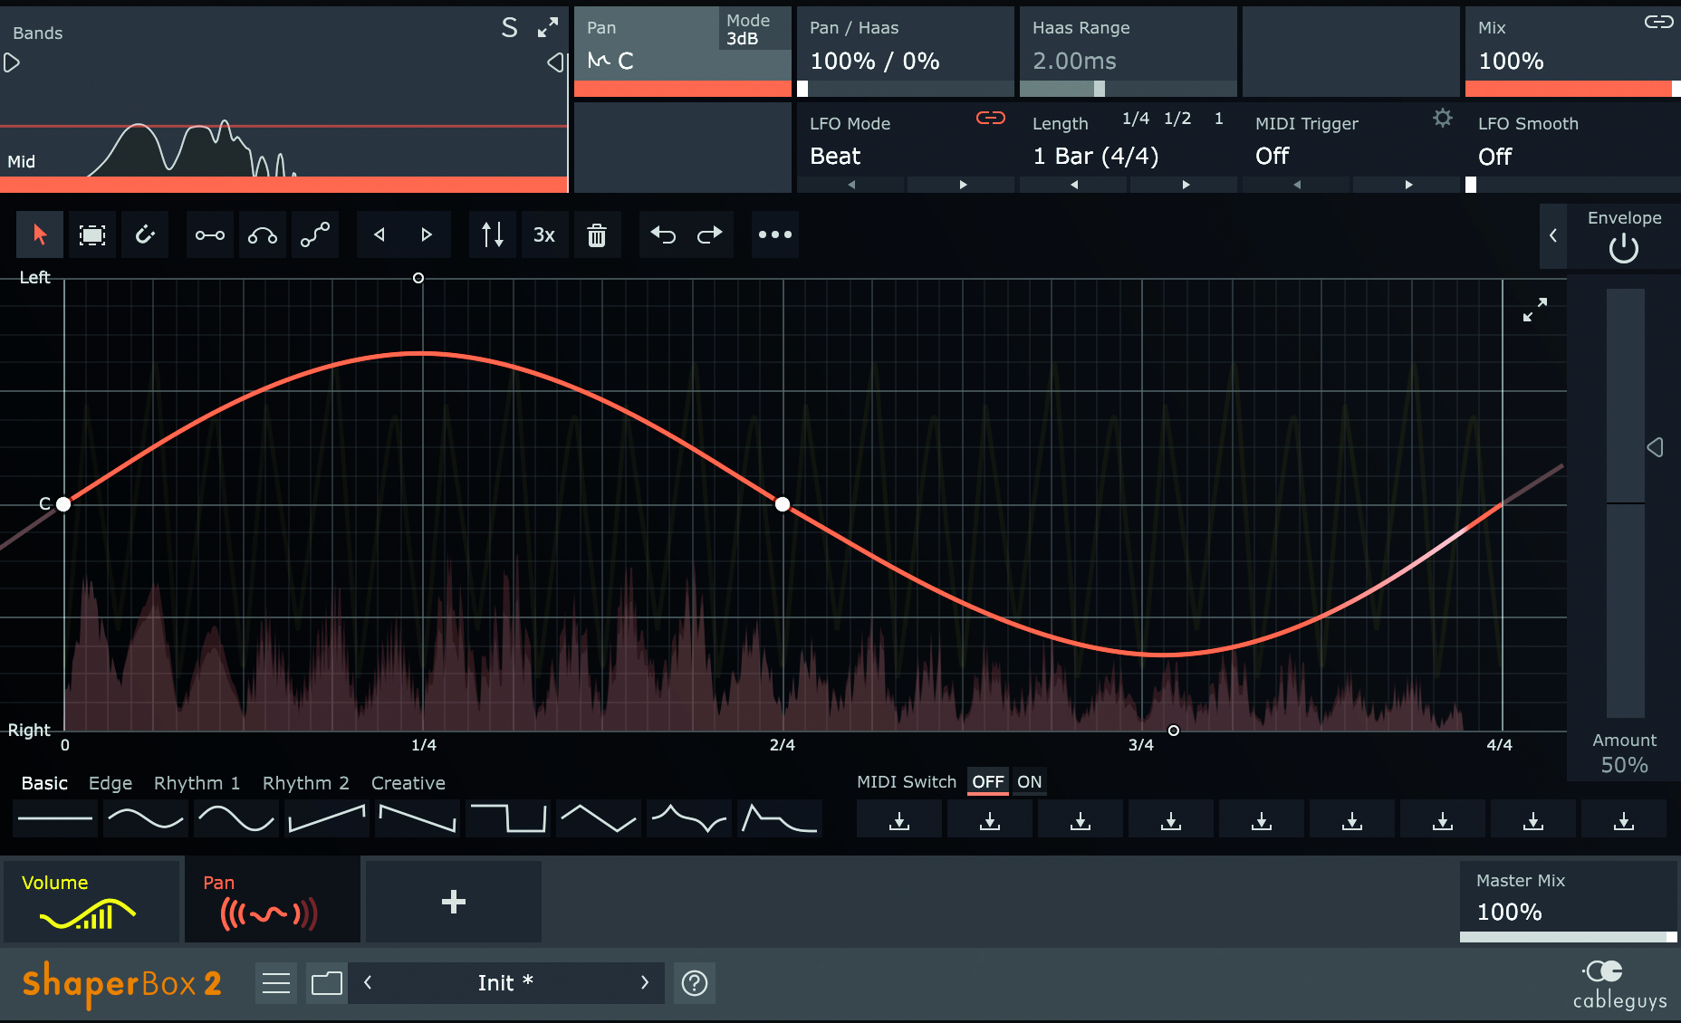The image size is (1681, 1023).
Task: Set Length to 1 bar shortcut
Action: (x=1219, y=119)
